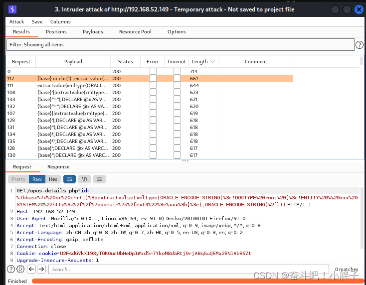Viewport: 366px width, 285px height.
Task: Click the Error column header
Action: tap(153, 62)
